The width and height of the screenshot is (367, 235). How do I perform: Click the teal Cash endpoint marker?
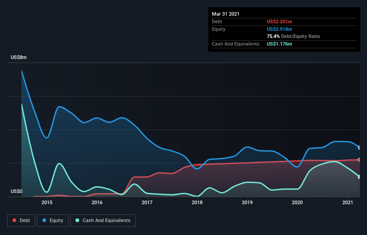[x=359, y=177]
